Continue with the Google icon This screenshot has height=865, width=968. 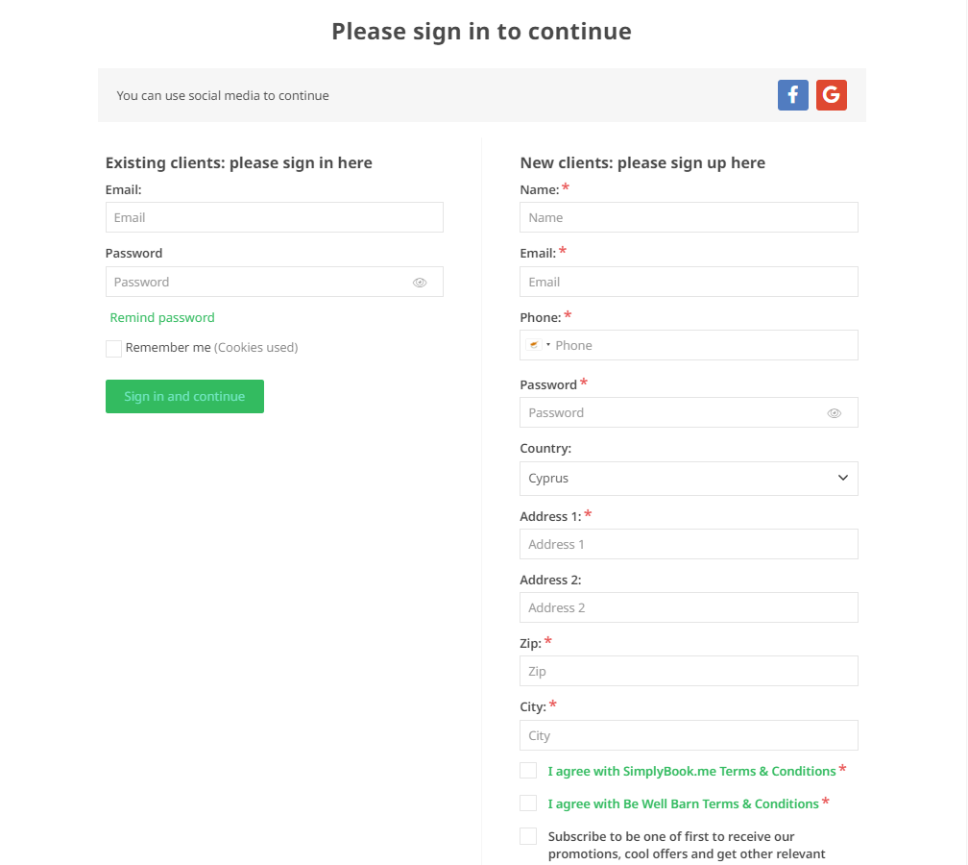(x=831, y=95)
